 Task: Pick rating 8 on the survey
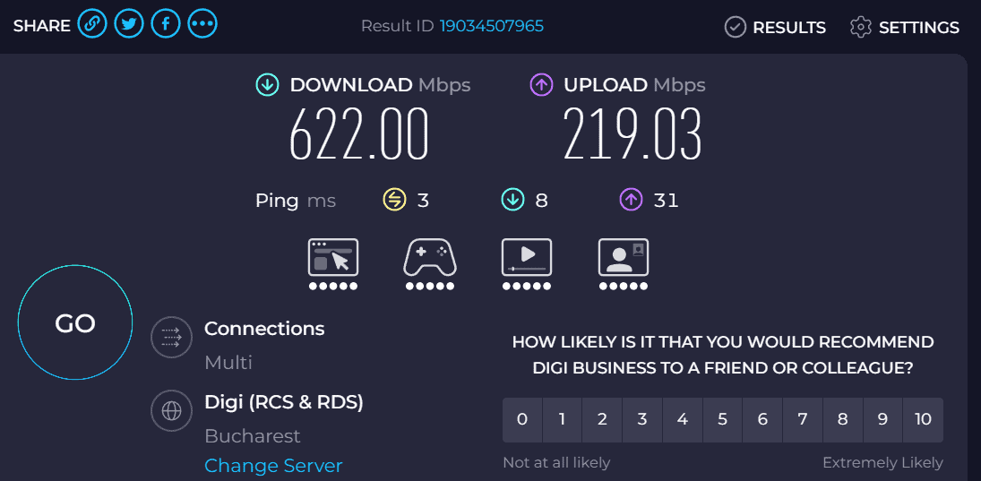coord(843,419)
